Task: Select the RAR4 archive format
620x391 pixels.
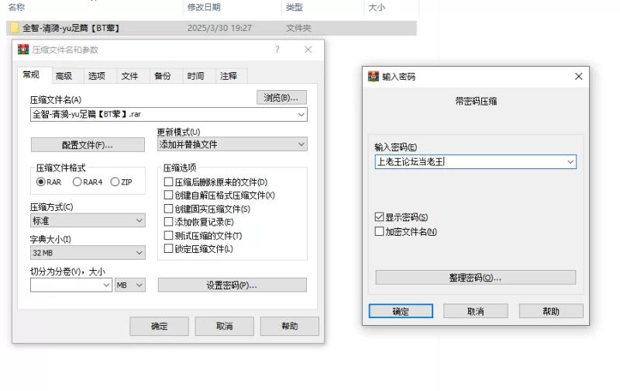Action: (77, 182)
